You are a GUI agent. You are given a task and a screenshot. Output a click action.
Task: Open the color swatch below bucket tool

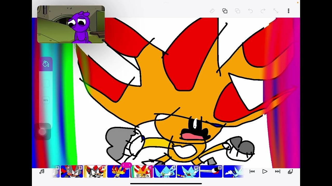coord(46,83)
